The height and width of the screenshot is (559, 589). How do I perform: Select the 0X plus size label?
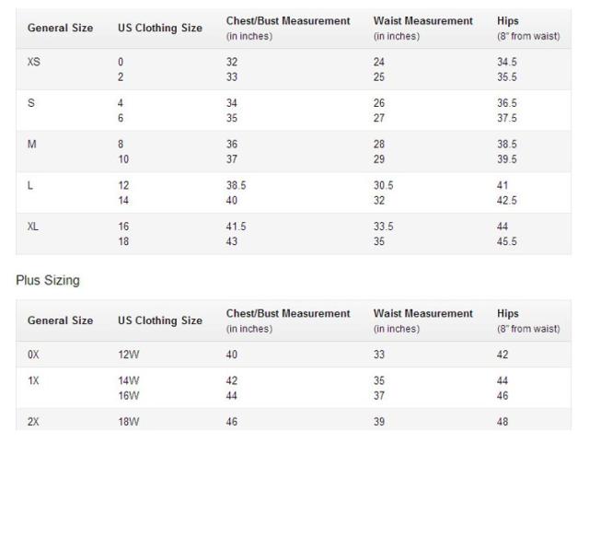coord(33,354)
